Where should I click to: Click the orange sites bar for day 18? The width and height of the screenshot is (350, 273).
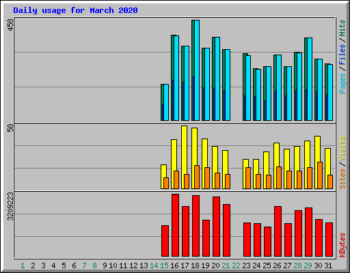point(197,177)
